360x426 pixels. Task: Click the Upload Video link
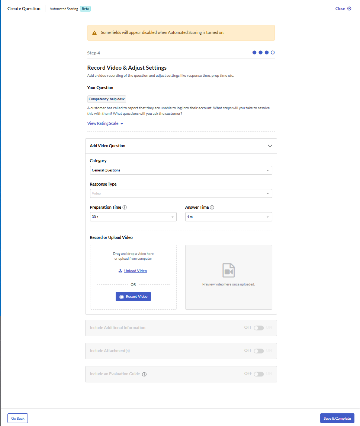[x=135, y=271]
